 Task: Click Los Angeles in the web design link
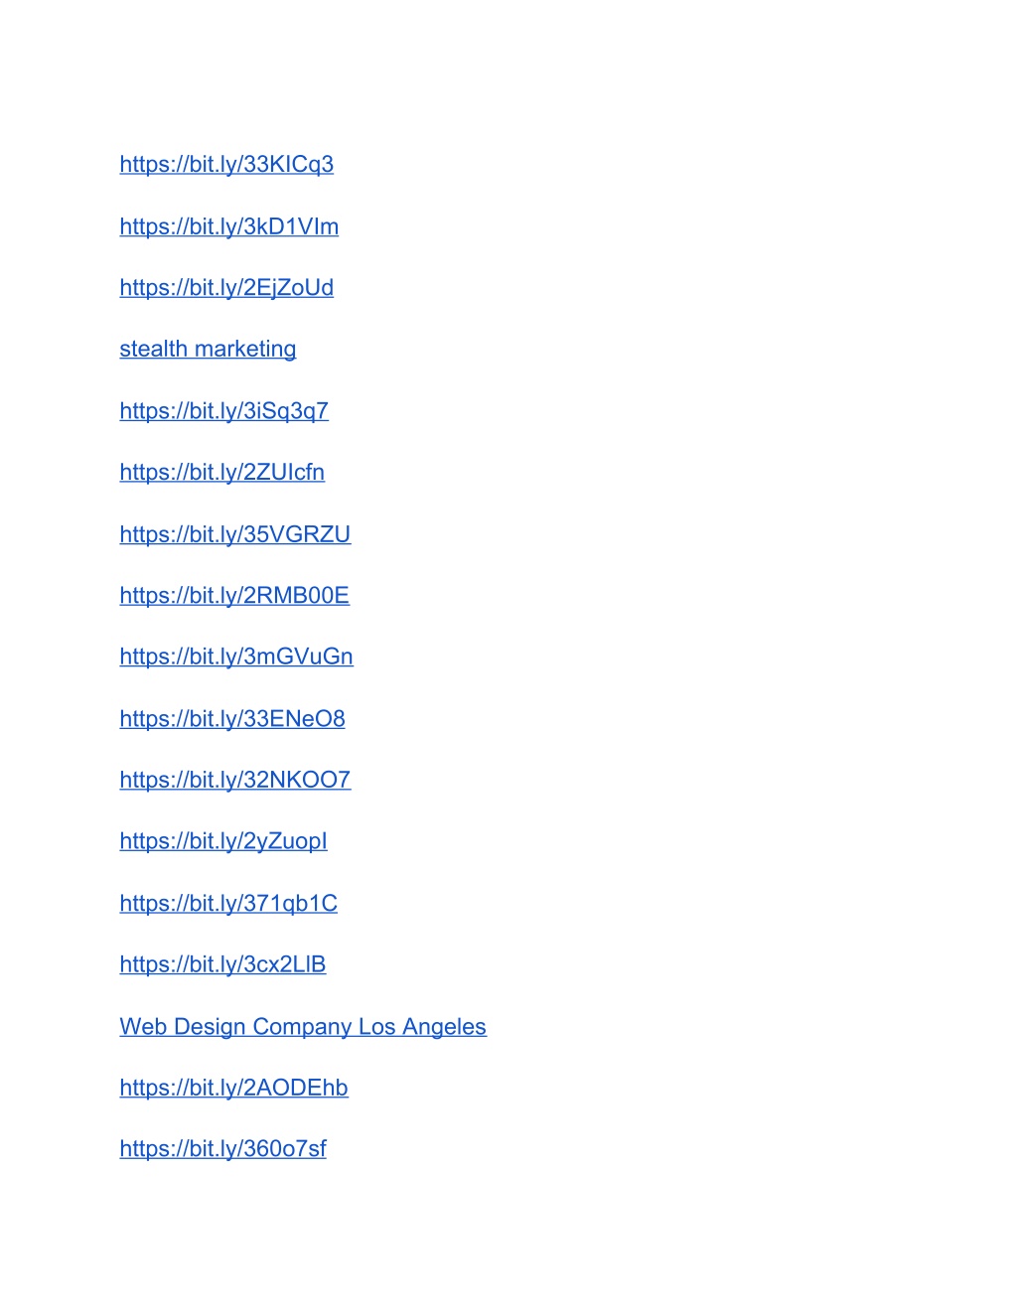coord(422,1027)
